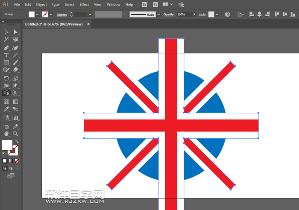Activate the Type tool

pyautogui.click(x=6, y=55)
